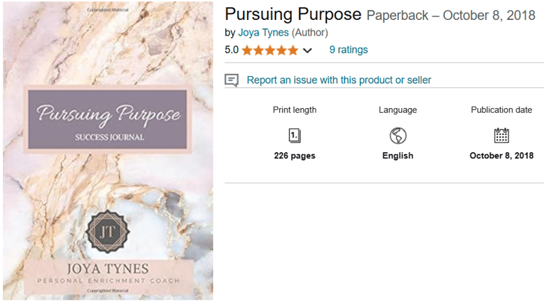Image resolution: width=547 pixels, height=307 pixels.
Task: Open the Pursuing Purpose book cover image
Action: (107, 151)
